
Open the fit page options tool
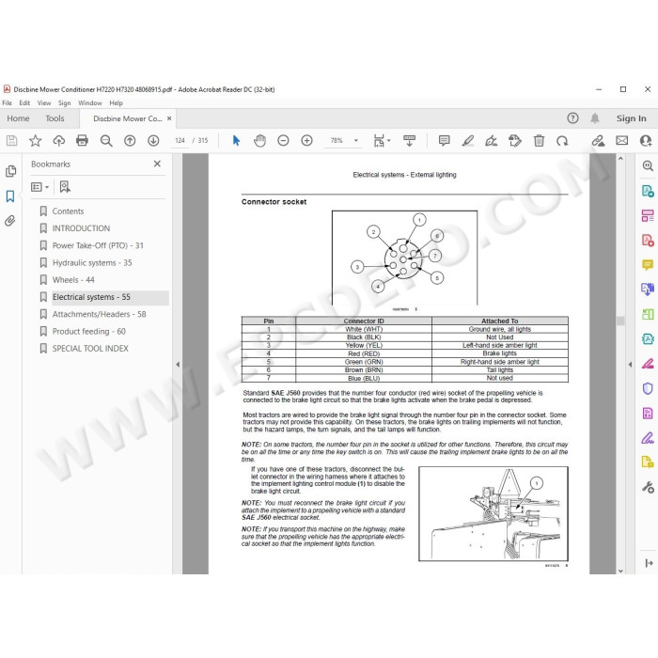pyautogui.click(x=381, y=141)
